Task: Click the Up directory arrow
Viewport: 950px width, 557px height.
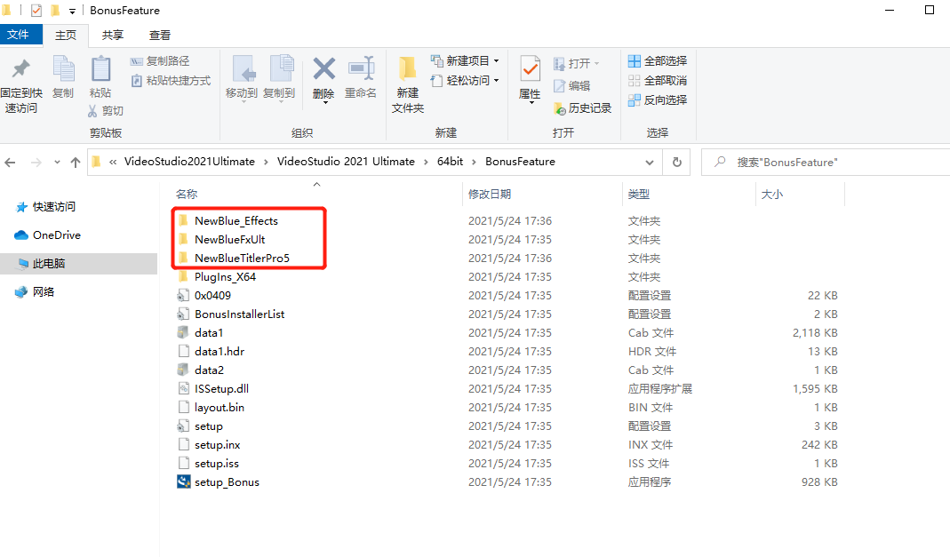Action: click(76, 163)
